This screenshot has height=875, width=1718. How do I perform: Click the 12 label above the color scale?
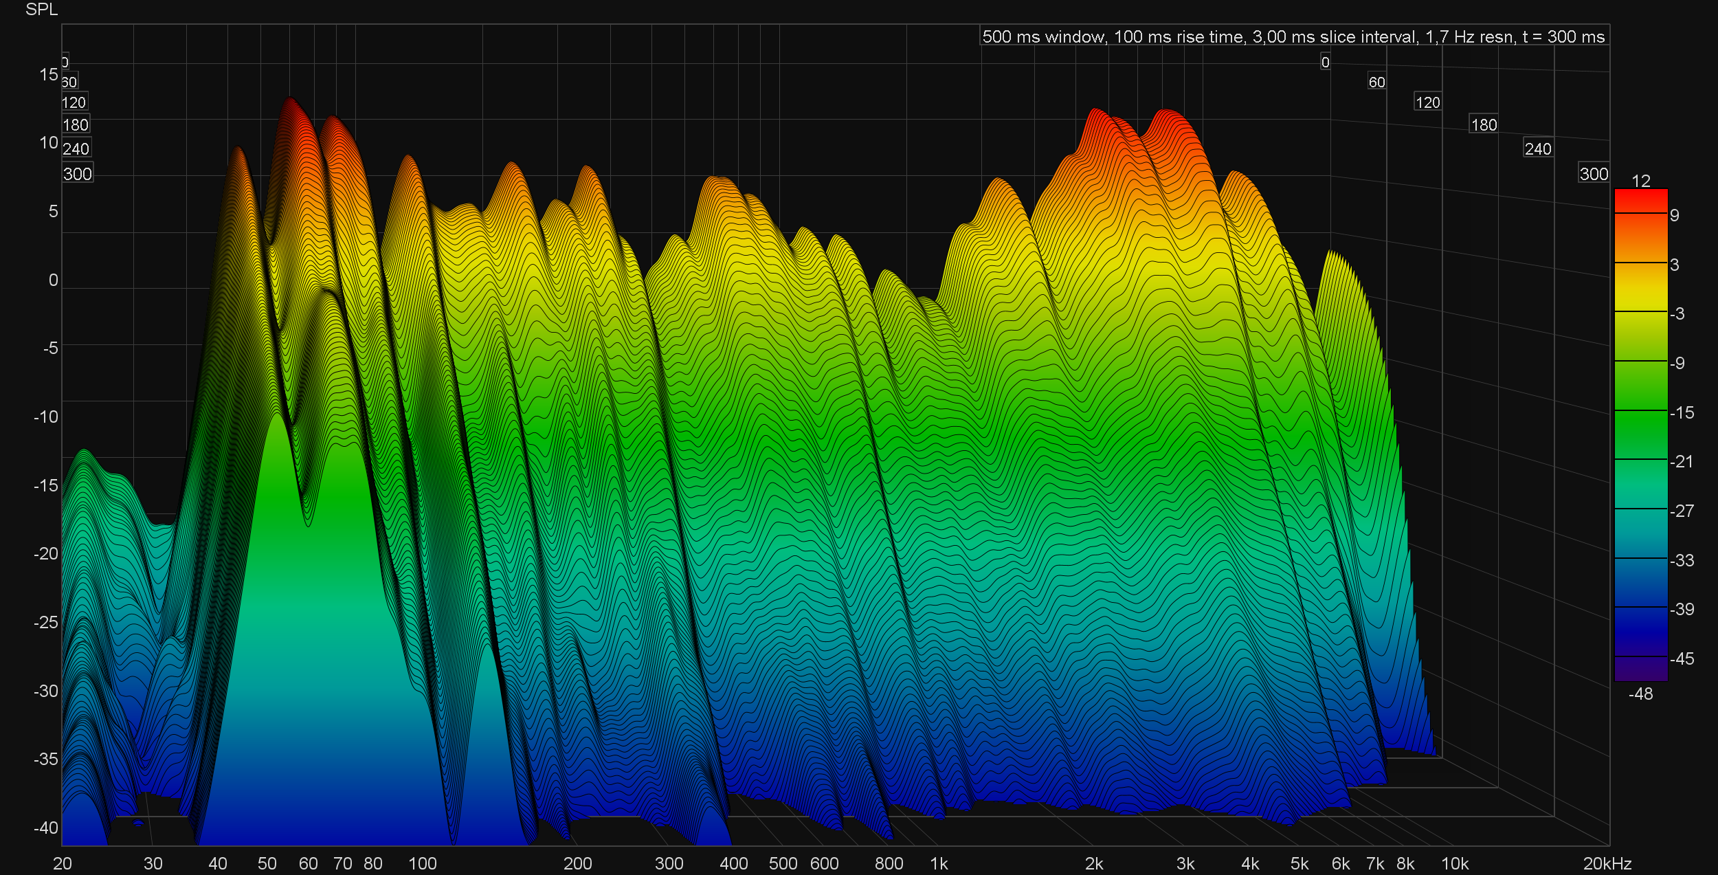(1640, 181)
